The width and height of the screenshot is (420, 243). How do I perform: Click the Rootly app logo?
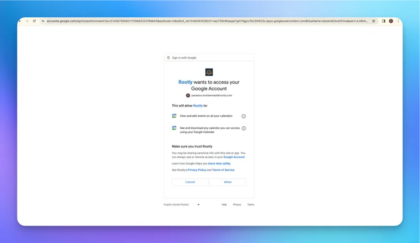click(x=209, y=72)
